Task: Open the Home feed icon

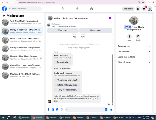Action: (x=62, y=9)
